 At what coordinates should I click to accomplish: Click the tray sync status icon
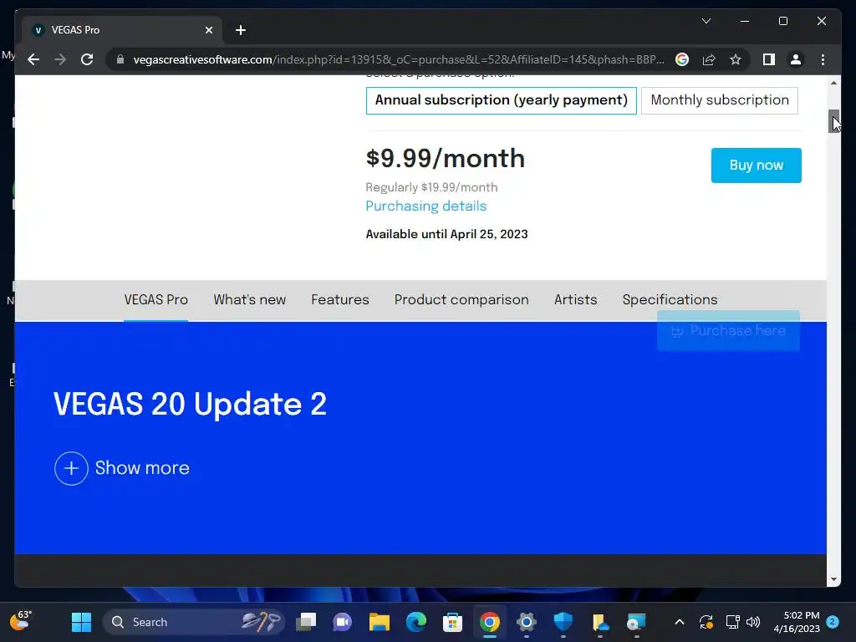[x=706, y=622]
